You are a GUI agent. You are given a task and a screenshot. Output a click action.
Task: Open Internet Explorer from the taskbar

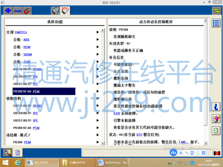click(x=18, y=163)
